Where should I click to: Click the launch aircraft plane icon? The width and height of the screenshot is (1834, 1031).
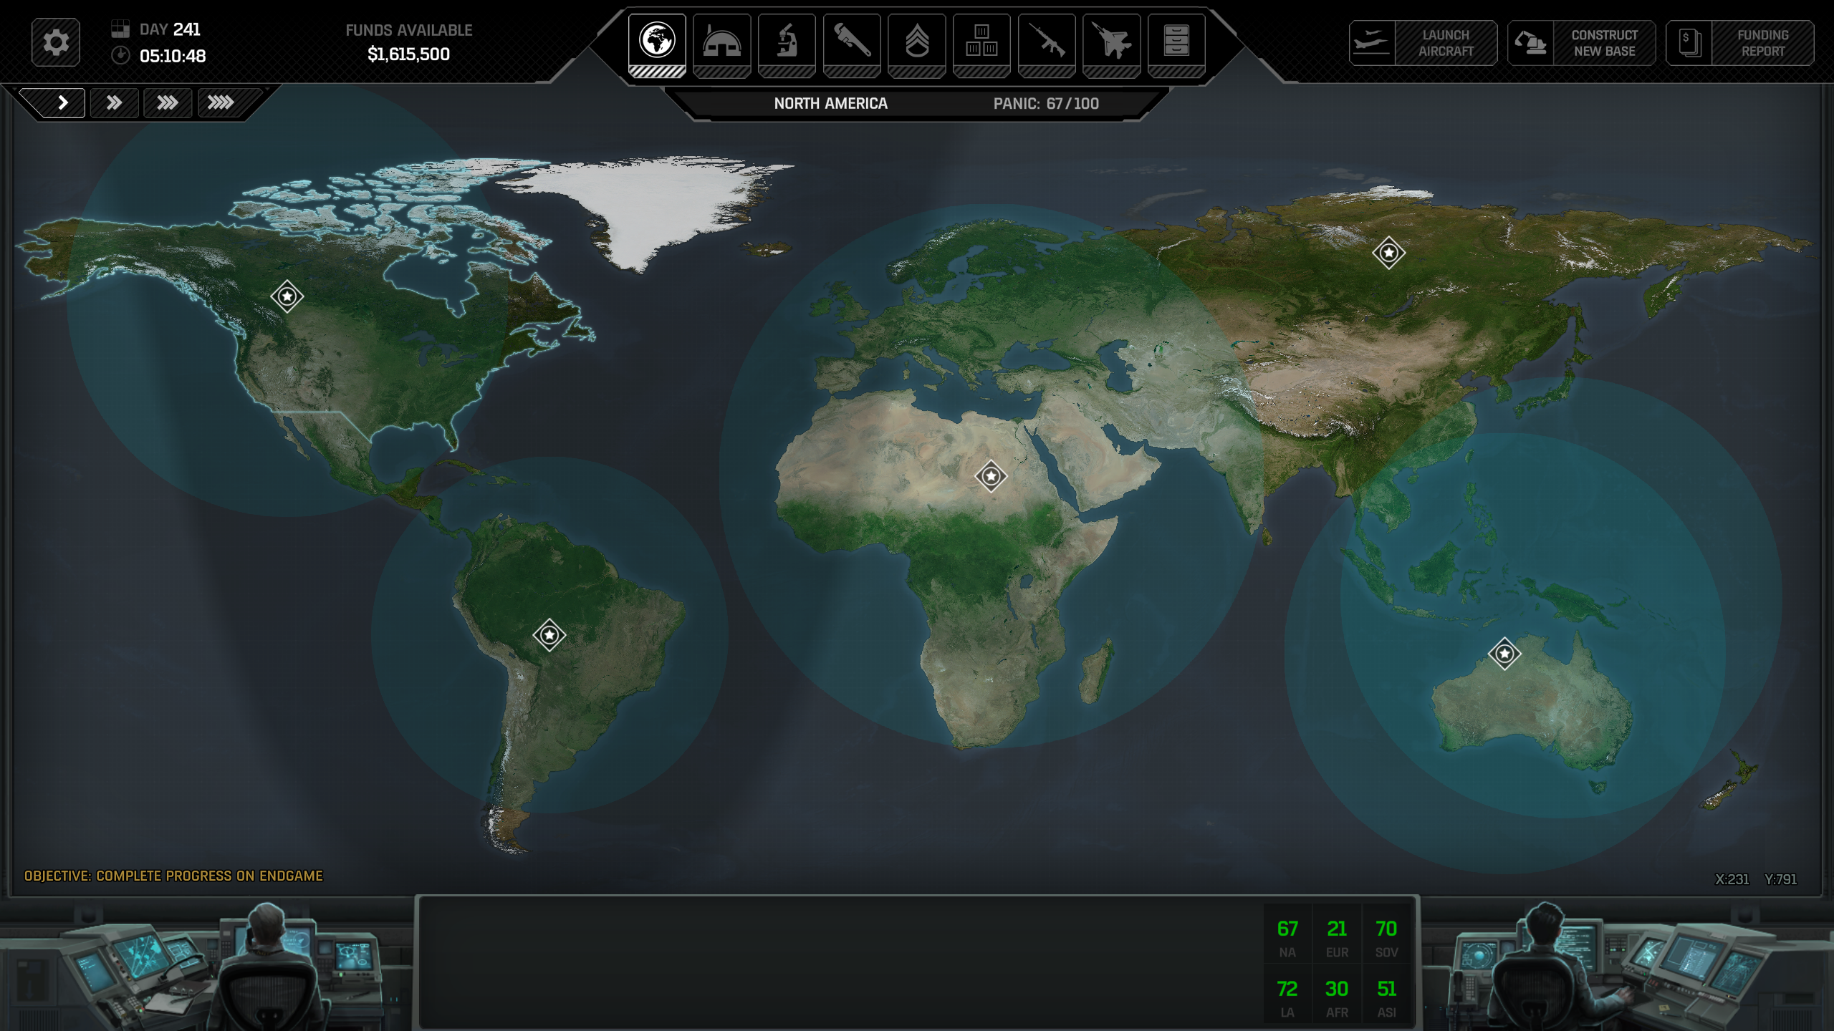tap(1372, 43)
